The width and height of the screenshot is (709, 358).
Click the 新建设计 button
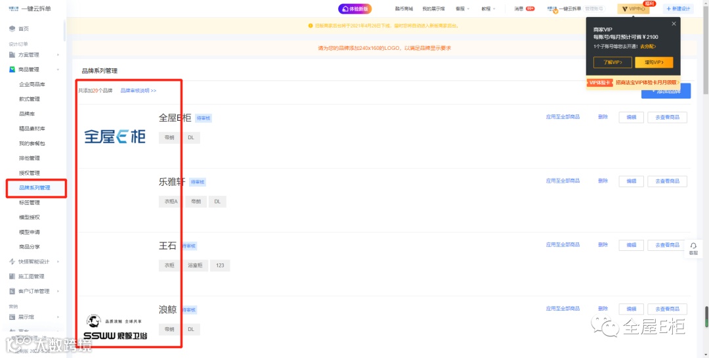point(678,9)
